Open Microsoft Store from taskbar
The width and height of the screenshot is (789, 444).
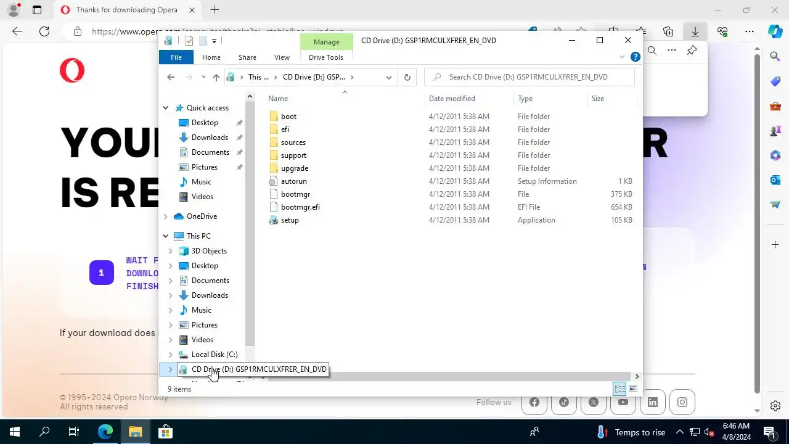[165, 432]
